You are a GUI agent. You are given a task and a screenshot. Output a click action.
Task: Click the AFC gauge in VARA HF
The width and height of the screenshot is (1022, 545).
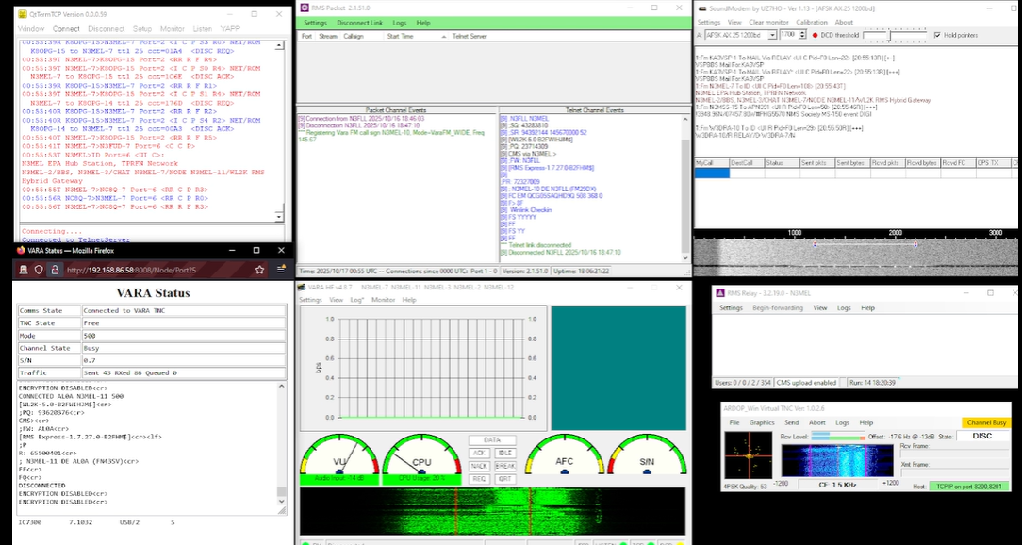(x=564, y=458)
